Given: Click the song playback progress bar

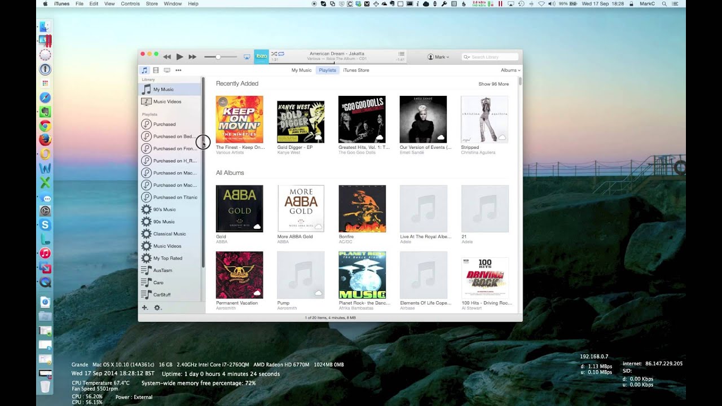Looking at the screenshot, I should coord(337,63).
